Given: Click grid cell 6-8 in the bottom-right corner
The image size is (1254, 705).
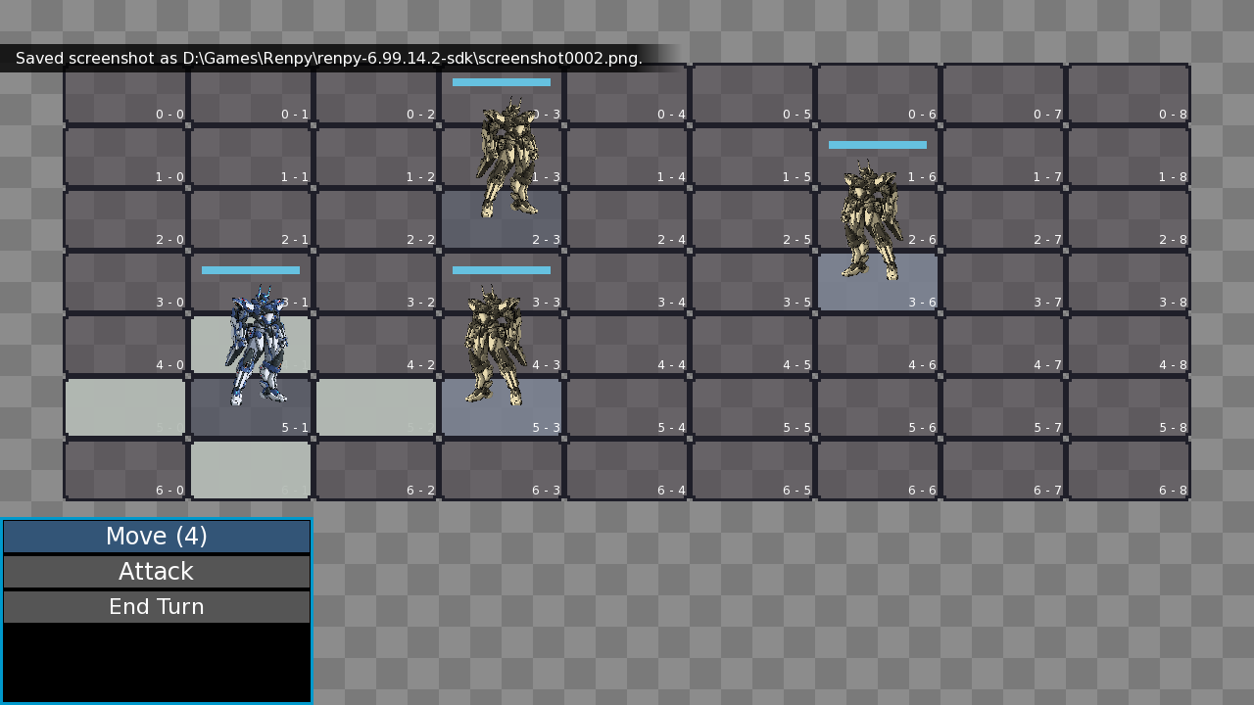Looking at the screenshot, I should click(x=1129, y=470).
